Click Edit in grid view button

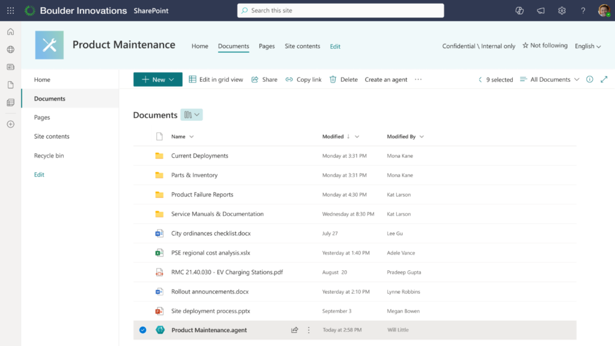(216, 79)
